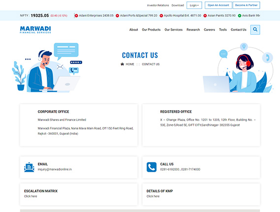Click the Marwadi Financial Services logo
The image size is (280, 212).
point(35,30)
